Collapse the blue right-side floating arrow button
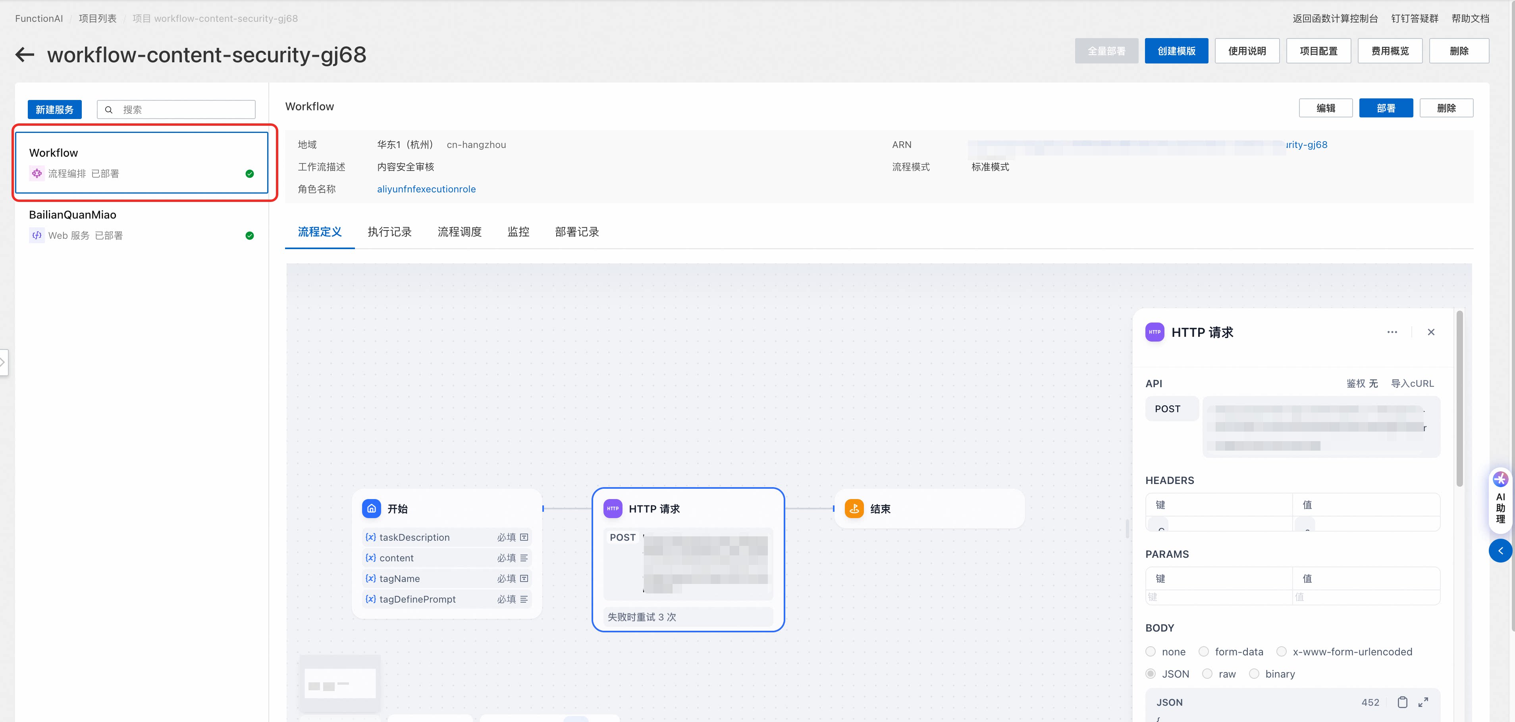 click(1500, 551)
